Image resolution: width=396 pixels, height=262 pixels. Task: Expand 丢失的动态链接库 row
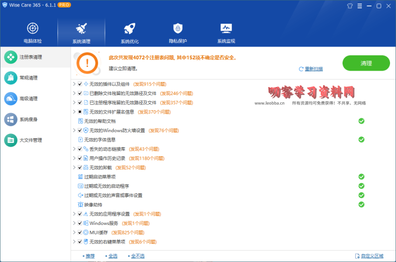74,149
